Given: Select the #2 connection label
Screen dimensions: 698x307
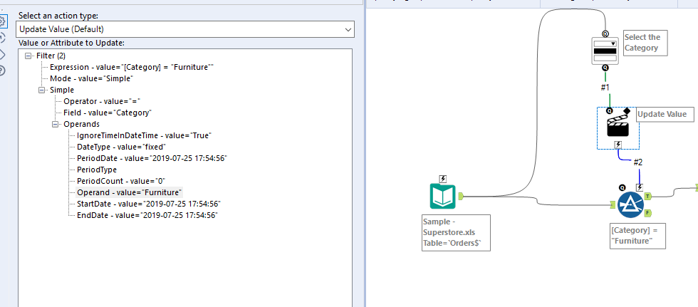Looking at the screenshot, I should point(638,162).
